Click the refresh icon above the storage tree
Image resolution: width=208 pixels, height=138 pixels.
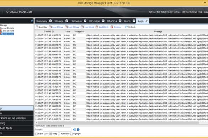[x=32, y=21]
